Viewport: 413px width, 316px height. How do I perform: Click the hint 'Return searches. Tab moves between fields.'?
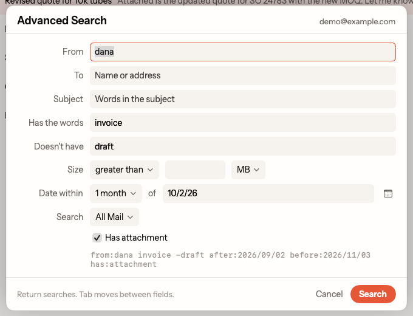tap(95, 294)
